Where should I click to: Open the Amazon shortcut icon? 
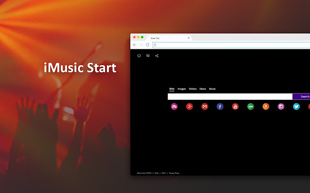click(x=266, y=107)
